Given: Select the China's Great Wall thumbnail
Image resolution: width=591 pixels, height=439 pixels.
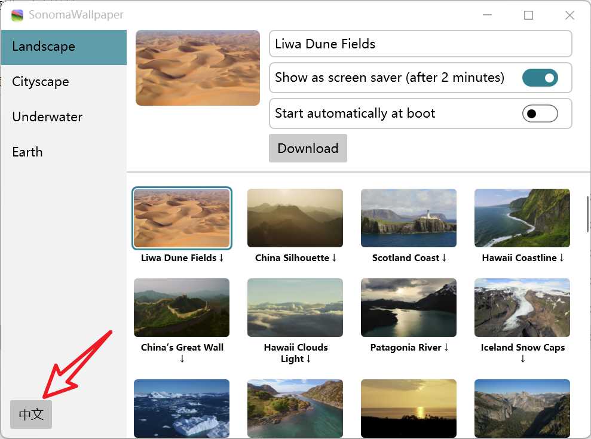Looking at the screenshot, I should pos(182,308).
